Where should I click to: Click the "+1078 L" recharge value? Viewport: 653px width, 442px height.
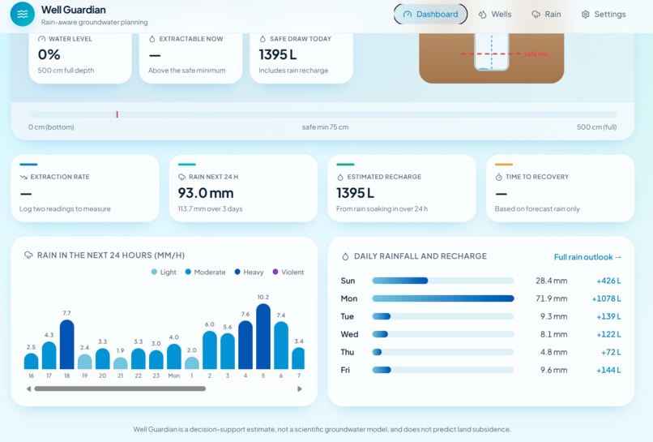click(x=606, y=298)
